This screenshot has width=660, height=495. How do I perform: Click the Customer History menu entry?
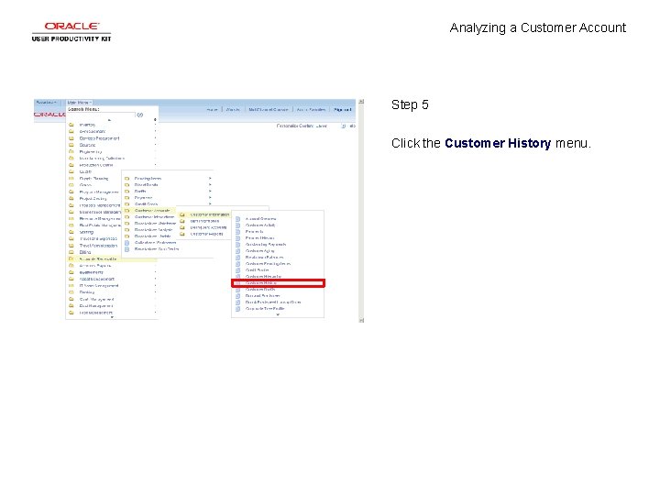278,283
